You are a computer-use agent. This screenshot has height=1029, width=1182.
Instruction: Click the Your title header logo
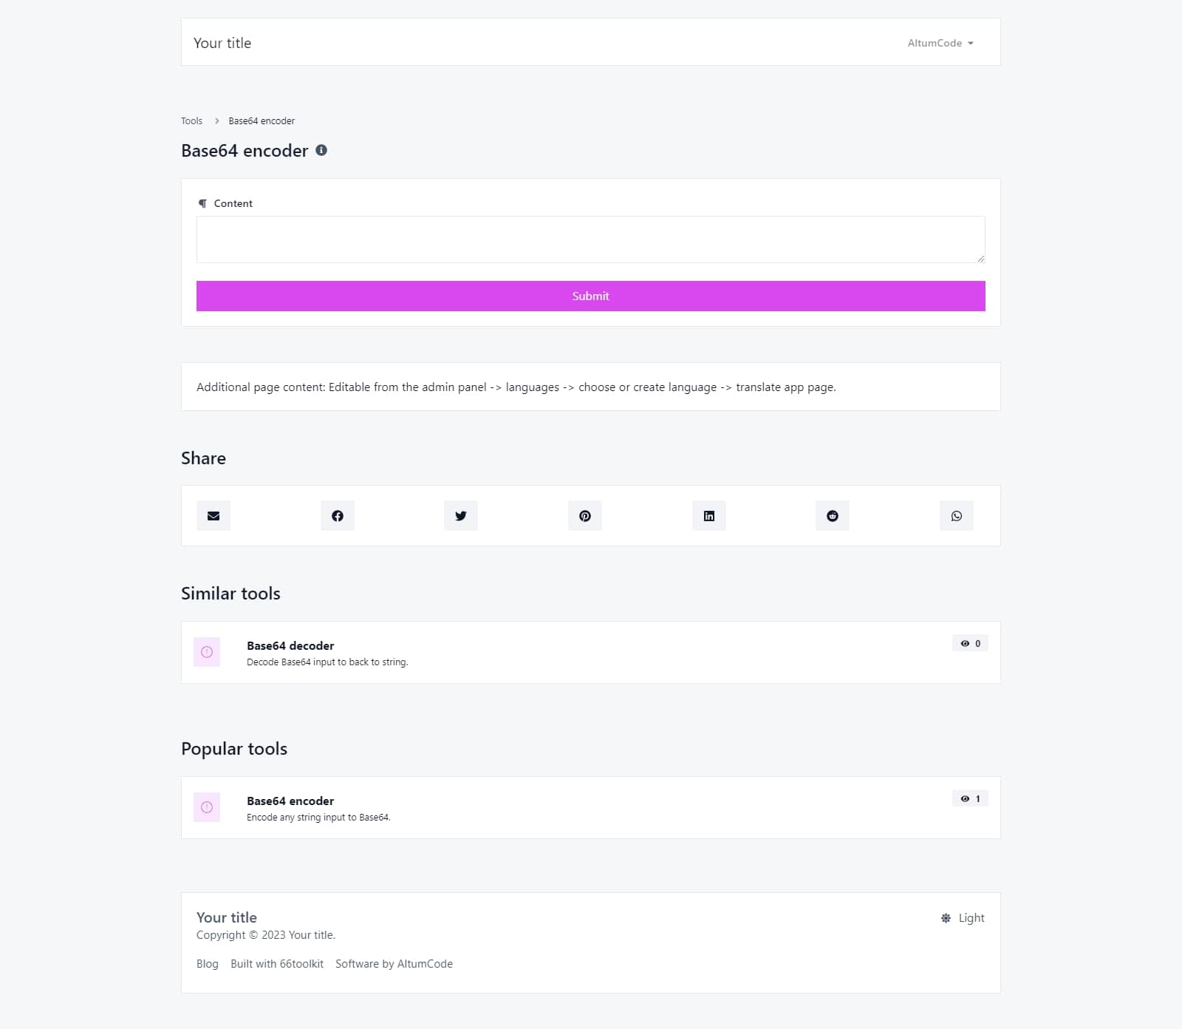pos(222,43)
